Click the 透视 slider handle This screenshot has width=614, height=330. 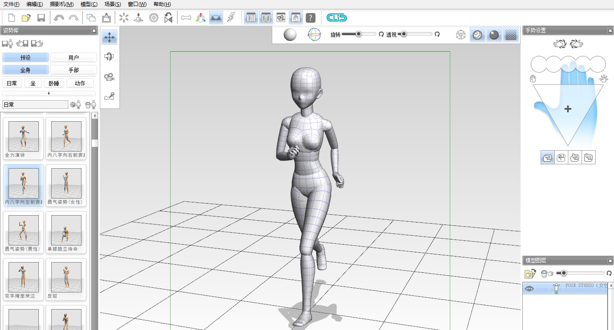404,34
